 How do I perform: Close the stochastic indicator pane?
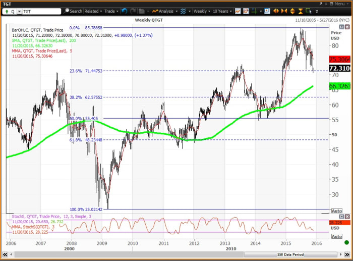pos(347,217)
